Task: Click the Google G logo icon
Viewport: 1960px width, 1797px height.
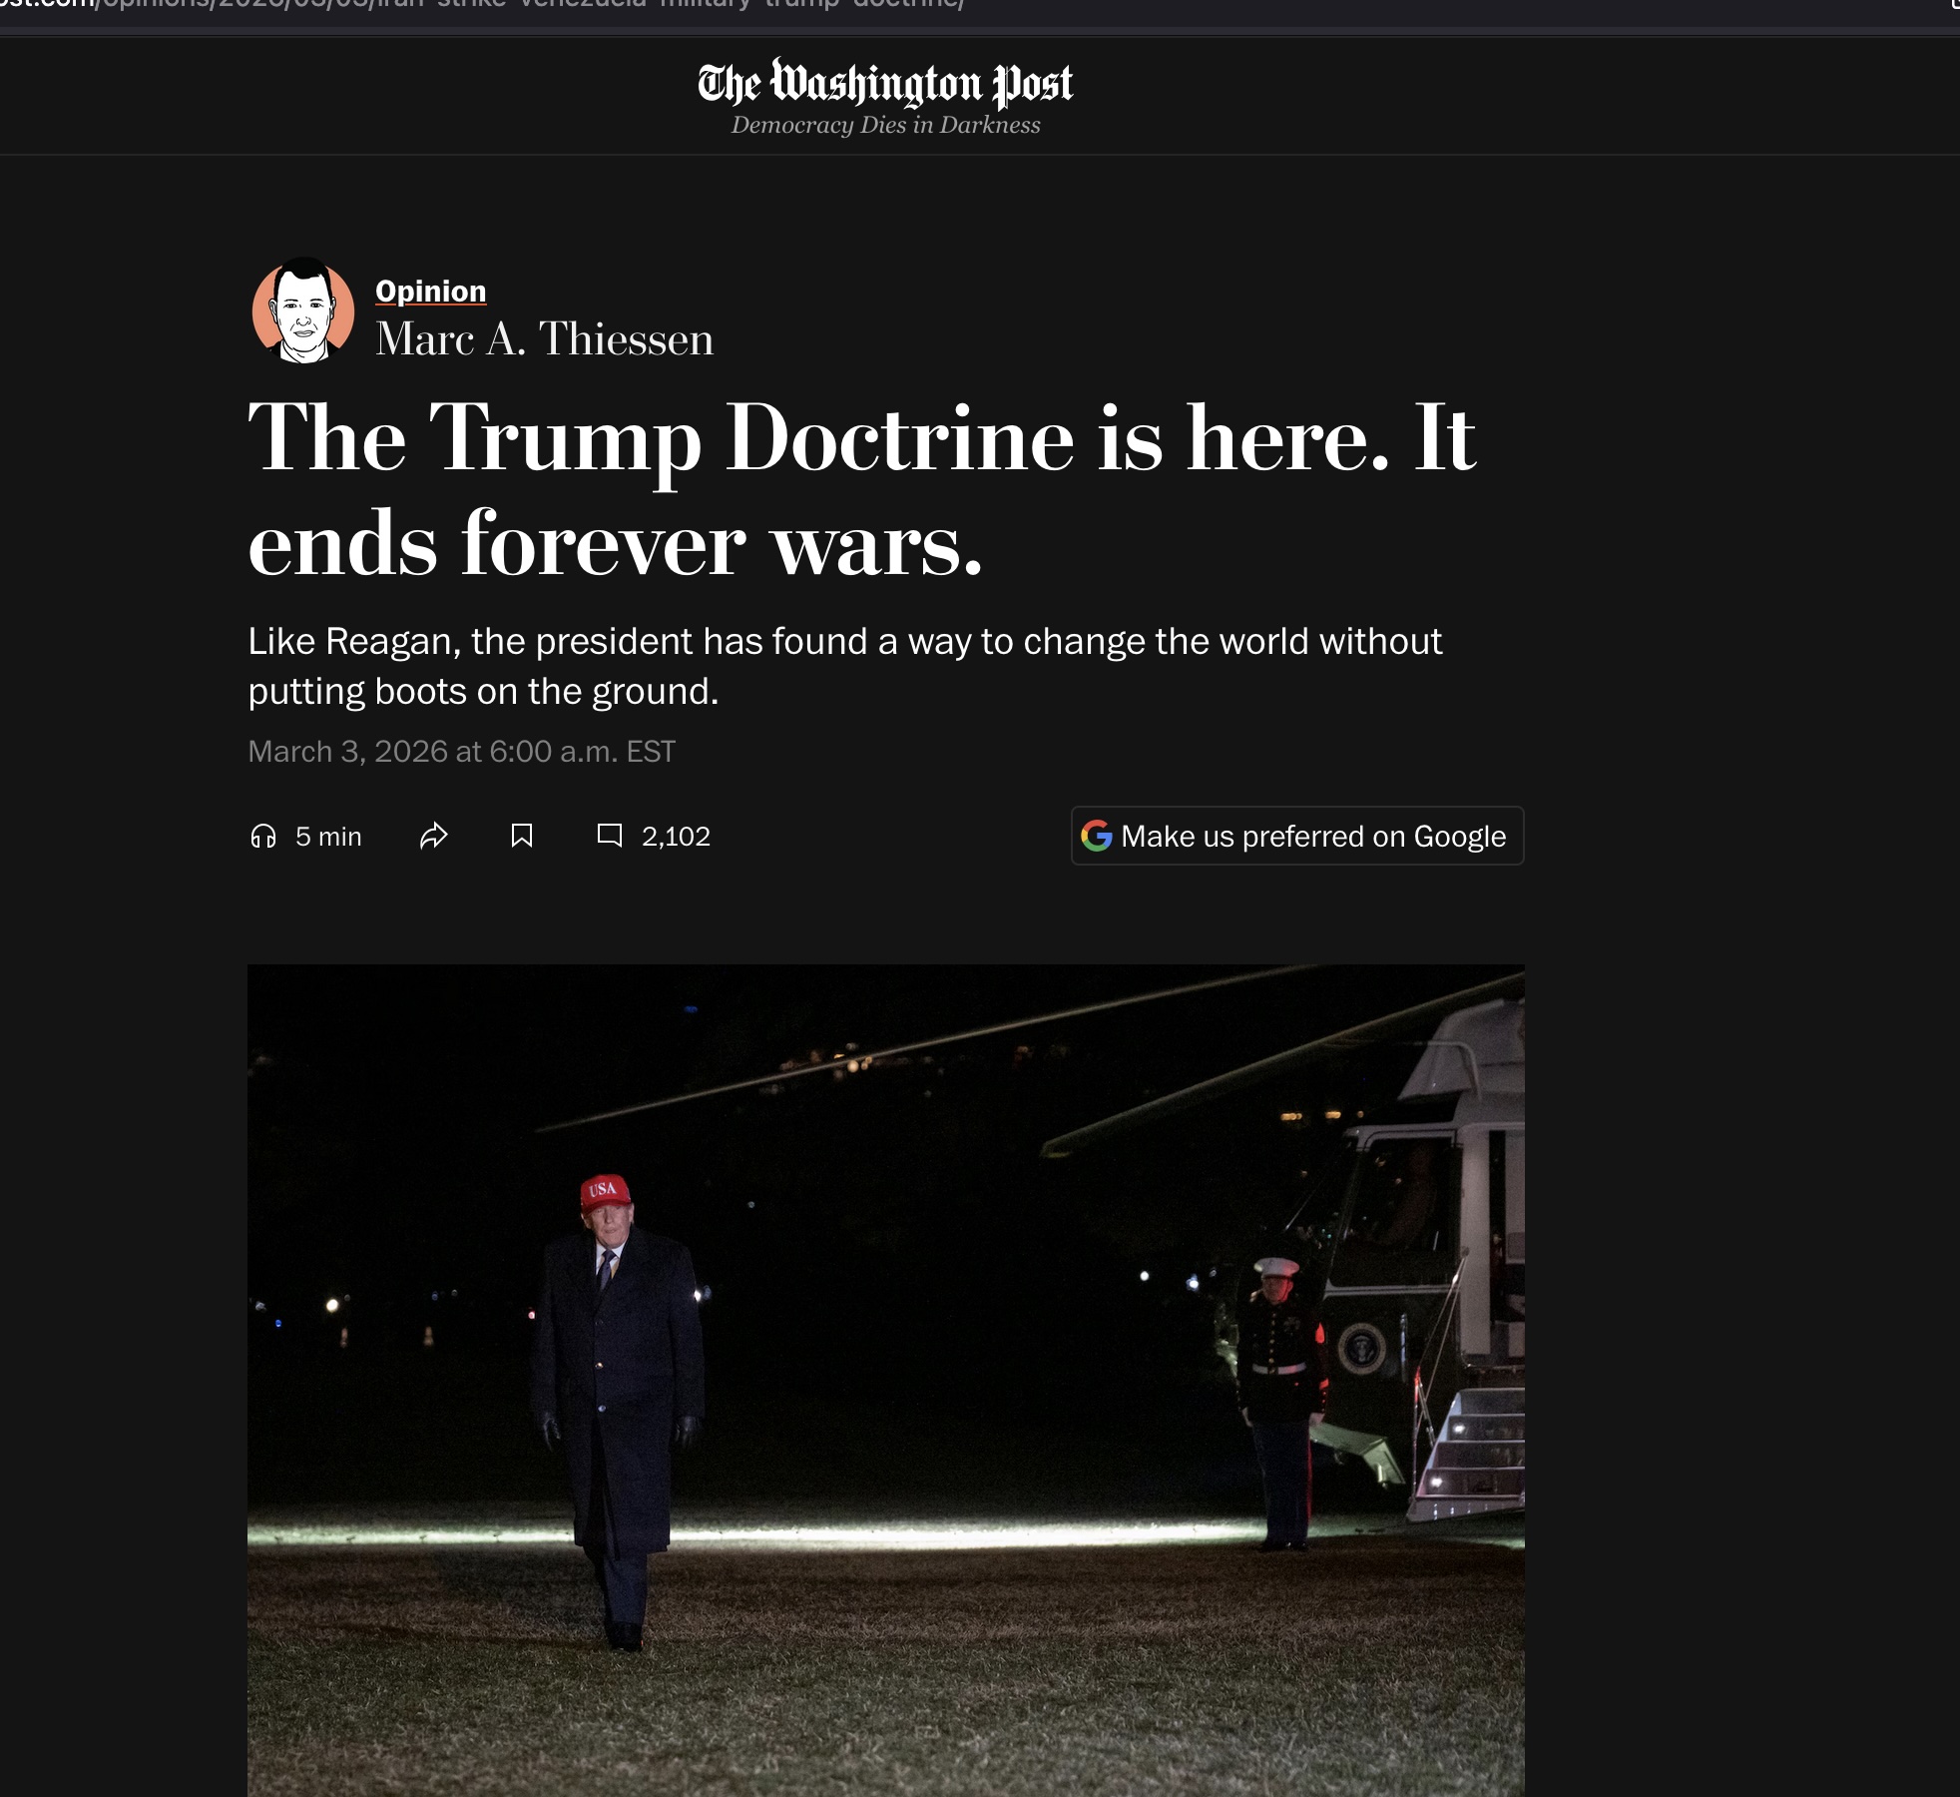Action: [x=1097, y=836]
